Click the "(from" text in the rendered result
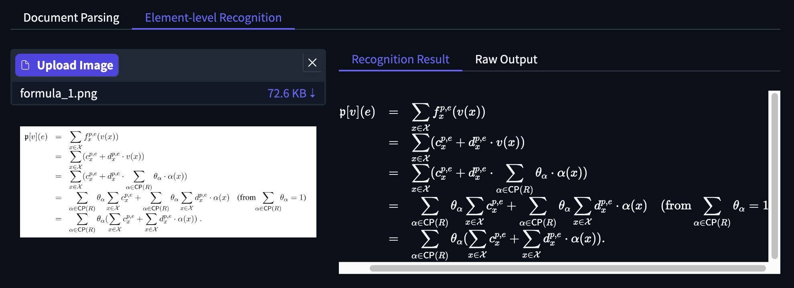Viewport: 794px width, 288px height. click(676, 206)
